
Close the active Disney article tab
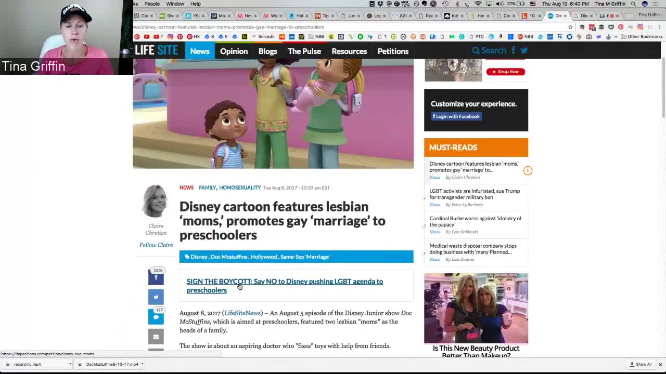(565, 16)
